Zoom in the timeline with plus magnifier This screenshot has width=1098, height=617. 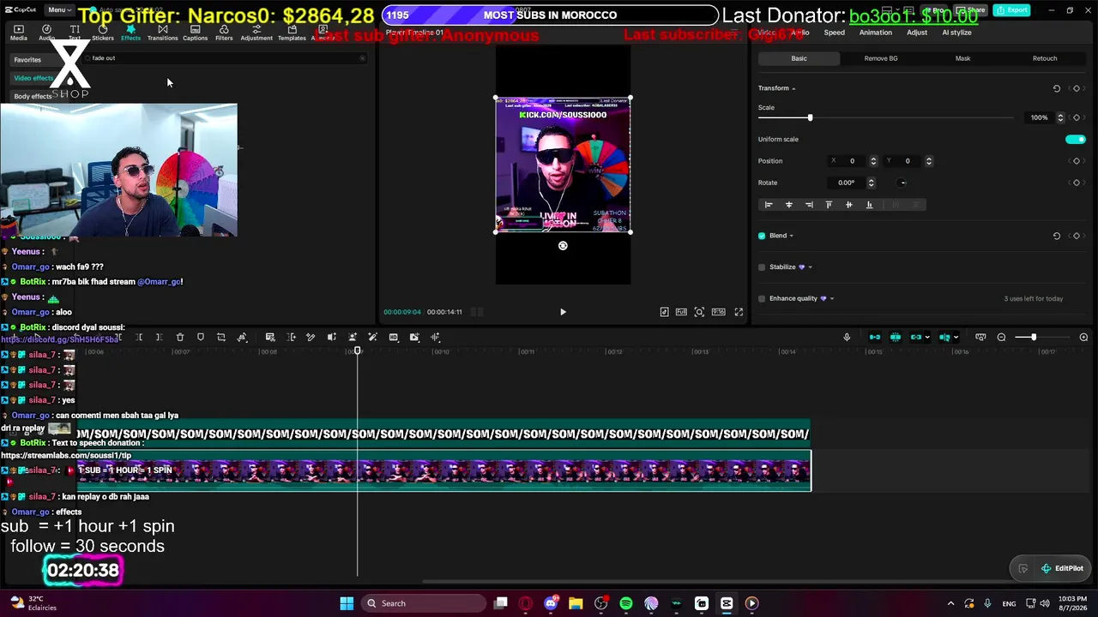[1083, 338]
